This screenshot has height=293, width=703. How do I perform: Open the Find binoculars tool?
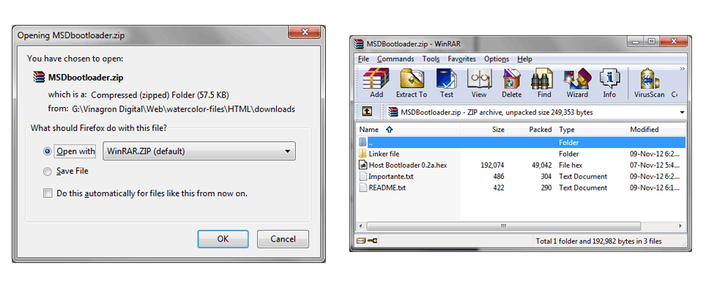tap(544, 83)
